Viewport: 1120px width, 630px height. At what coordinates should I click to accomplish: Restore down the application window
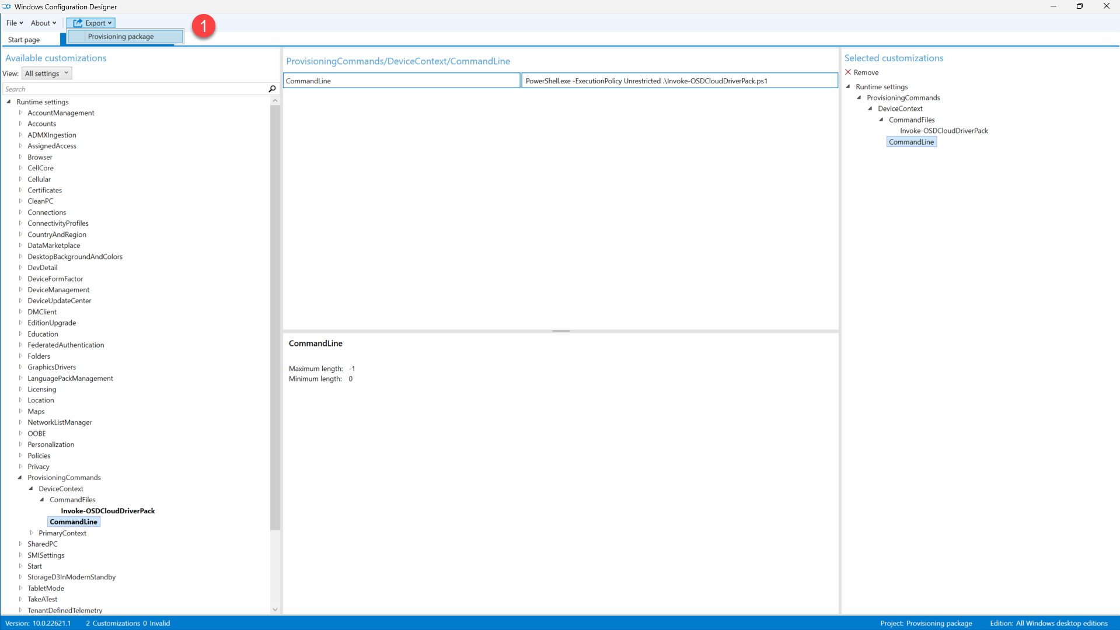[1079, 6]
